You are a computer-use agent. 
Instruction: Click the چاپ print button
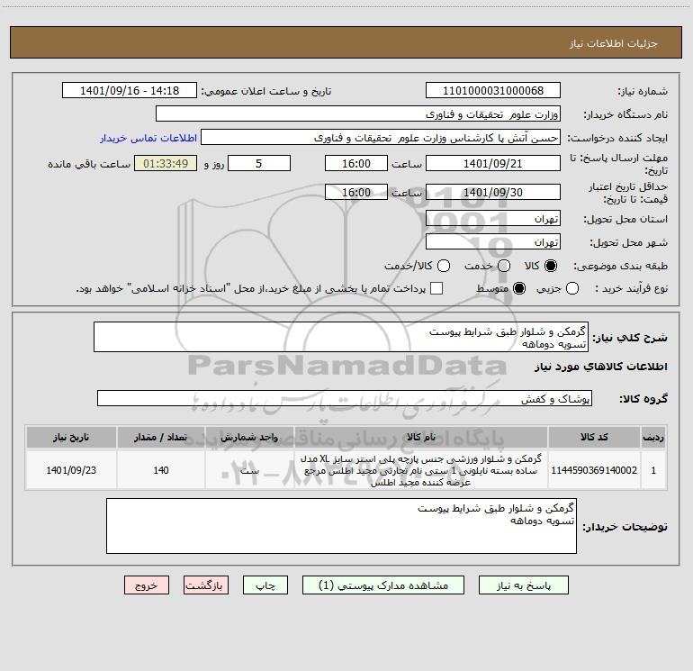click(265, 585)
